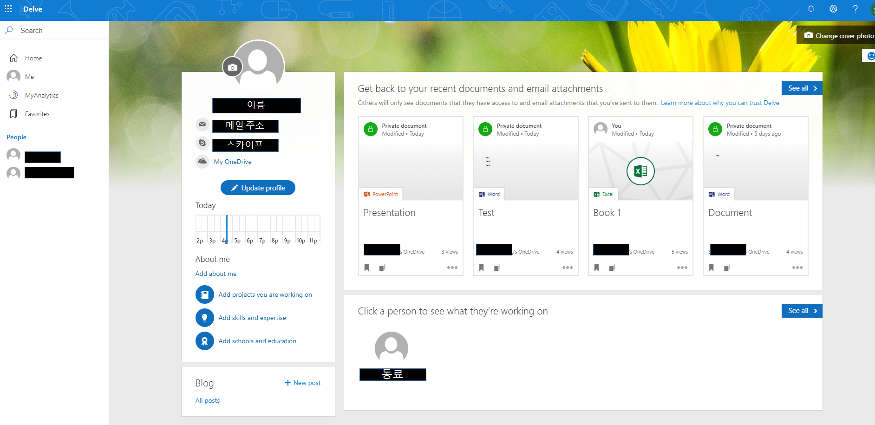Click Add projects you are working on

pos(265,294)
